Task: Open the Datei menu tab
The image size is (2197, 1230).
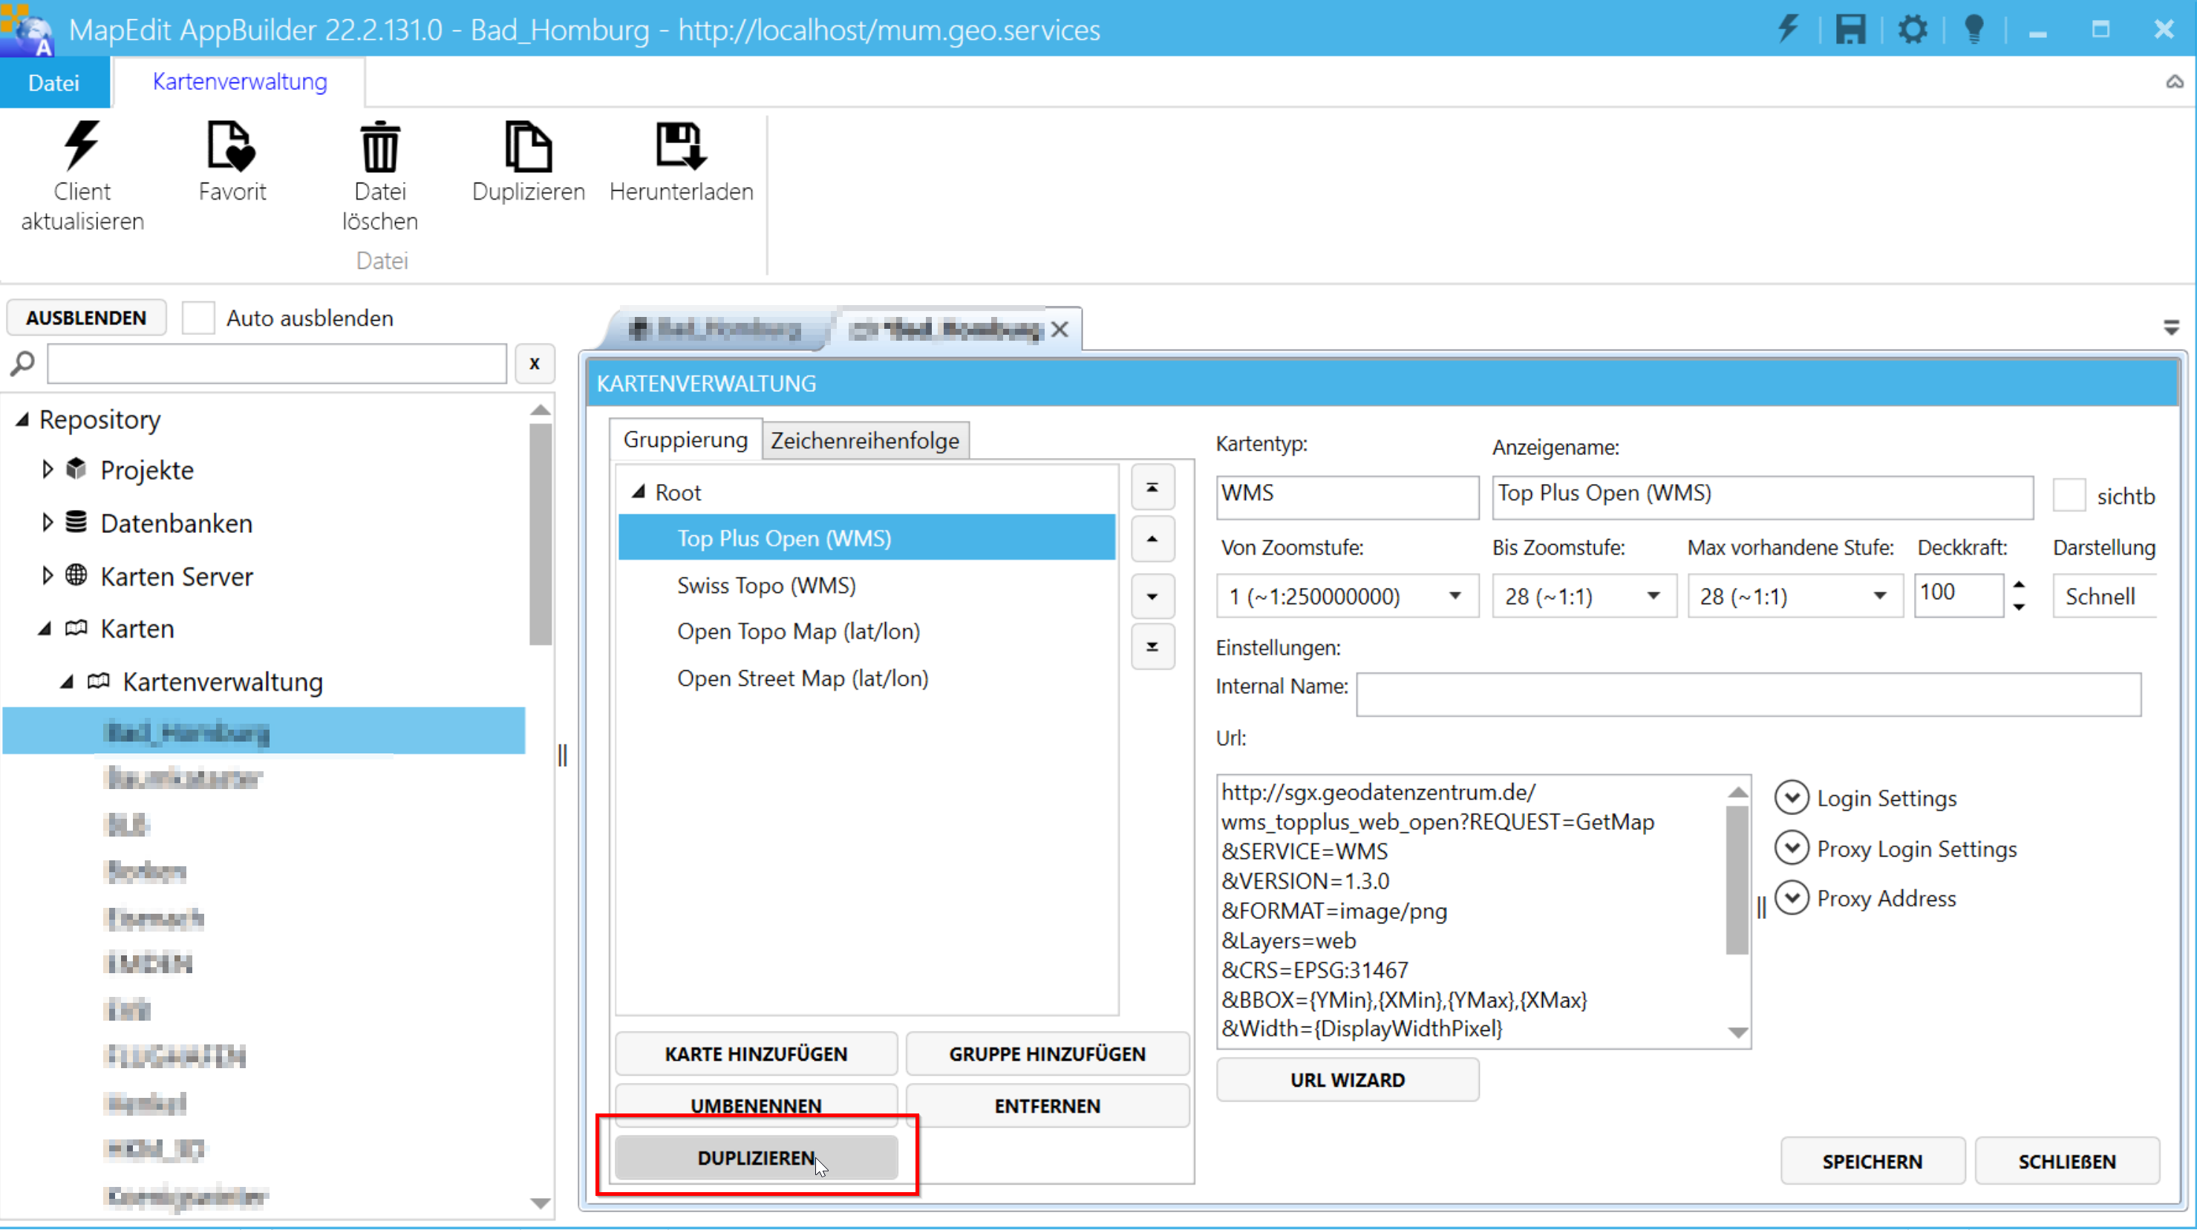Action: coord(53,82)
